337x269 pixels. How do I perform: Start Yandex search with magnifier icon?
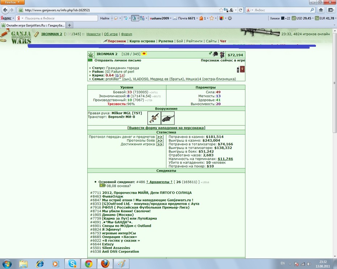(x=312, y=10)
